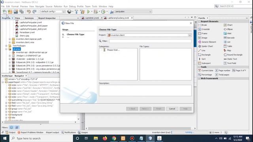Click the Profile Project toolbar icon
This screenshot has width=253, height=142.
point(103,11)
